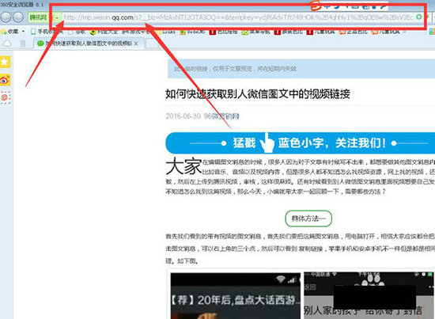This screenshot has width=435, height=319.
Task: Open the 谷歌 bookmark
Action: click(x=78, y=32)
